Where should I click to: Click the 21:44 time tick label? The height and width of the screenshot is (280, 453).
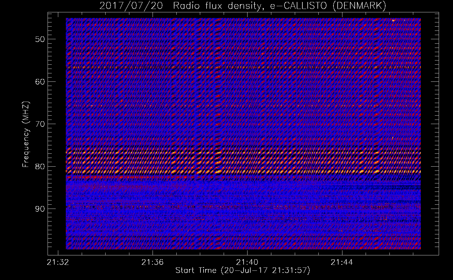[x=342, y=262]
